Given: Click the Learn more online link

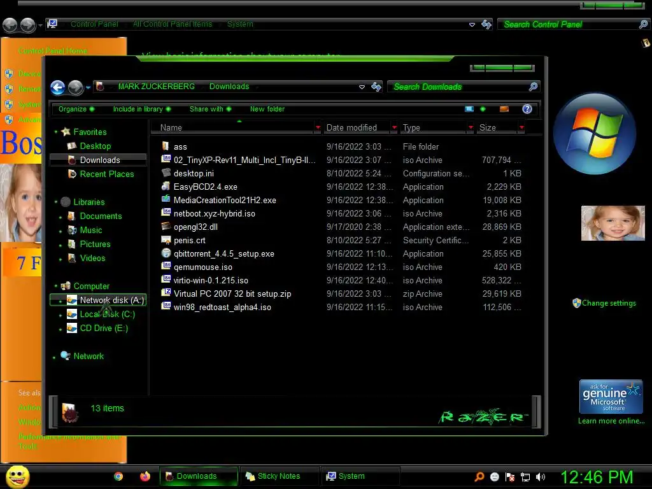Looking at the screenshot, I should [x=611, y=421].
